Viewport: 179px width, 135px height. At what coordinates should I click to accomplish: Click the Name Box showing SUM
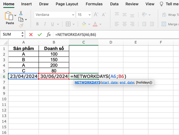click(10, 34)
